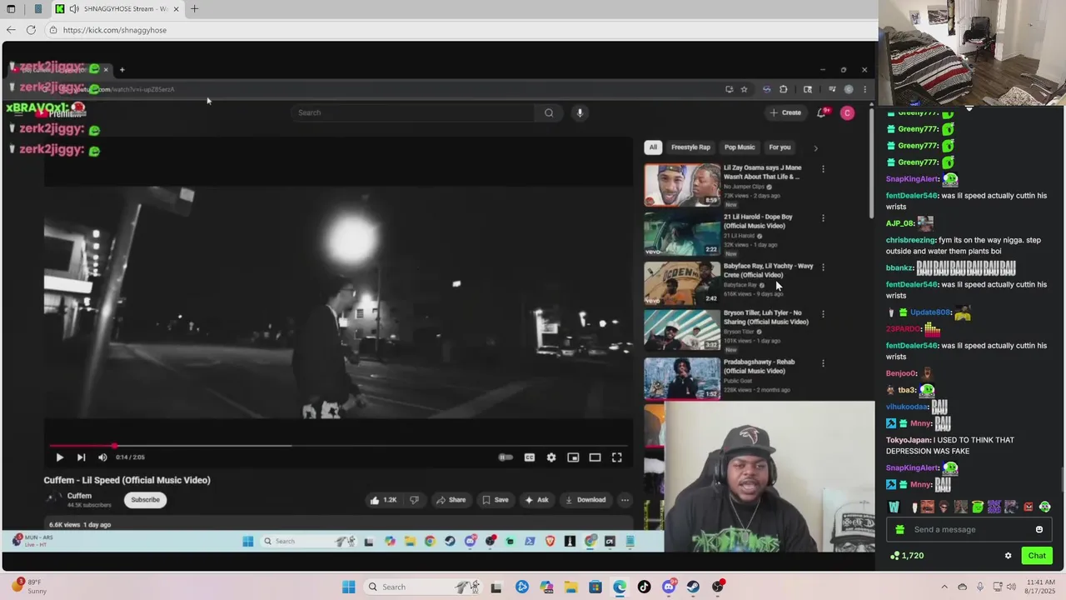Open options for No Sharing video
1066x600 pixels.
pos(823,314)
